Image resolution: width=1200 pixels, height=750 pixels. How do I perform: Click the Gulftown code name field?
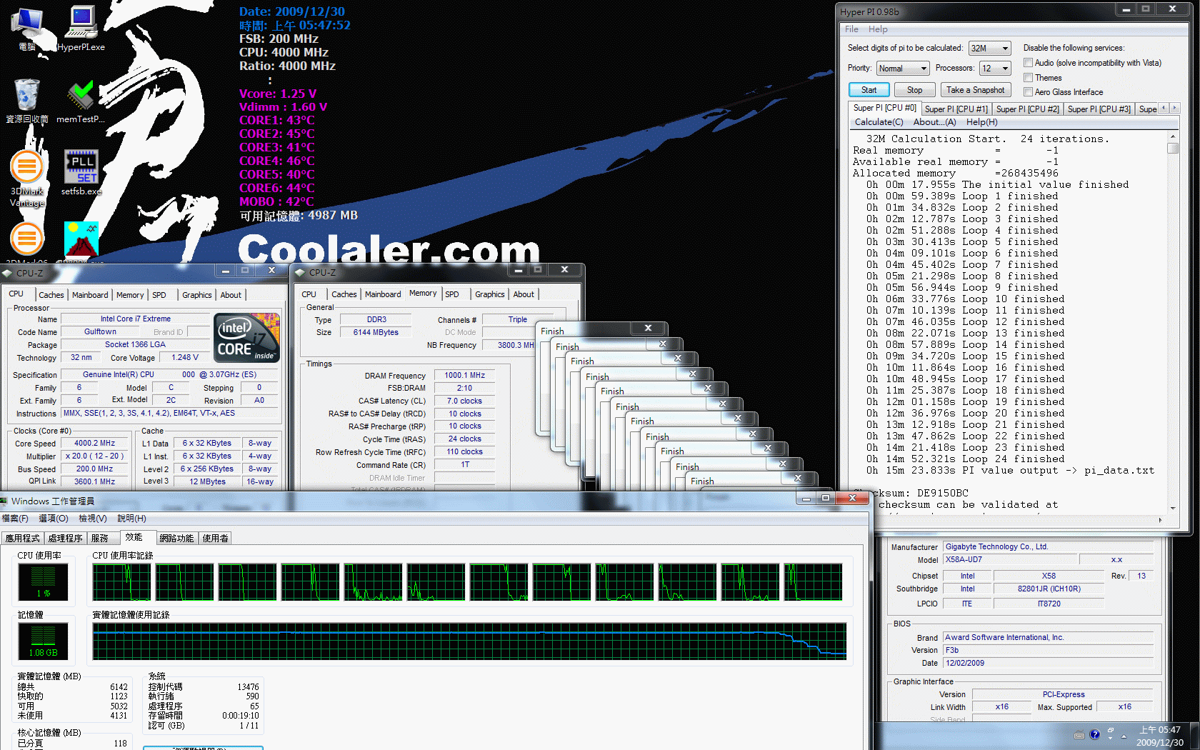[100, 332]
